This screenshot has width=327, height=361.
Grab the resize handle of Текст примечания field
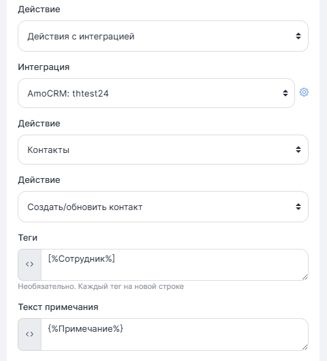(x=305, y=347)
